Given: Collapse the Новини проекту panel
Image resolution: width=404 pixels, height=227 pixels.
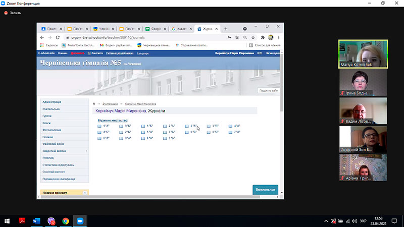Looking at the screenshot, I should pyautogui.click(x=85, y=193).
